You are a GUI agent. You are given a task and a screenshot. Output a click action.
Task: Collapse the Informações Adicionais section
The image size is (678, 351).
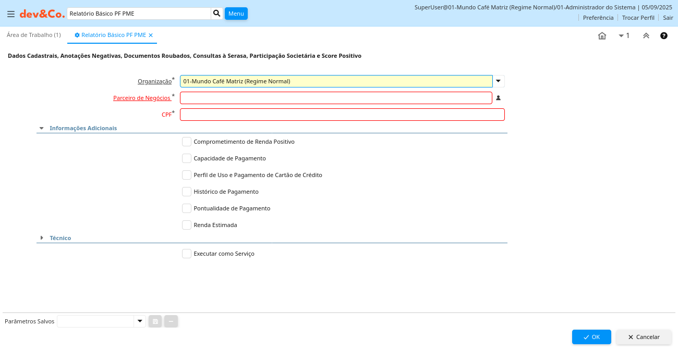click(x=41, y=128)
